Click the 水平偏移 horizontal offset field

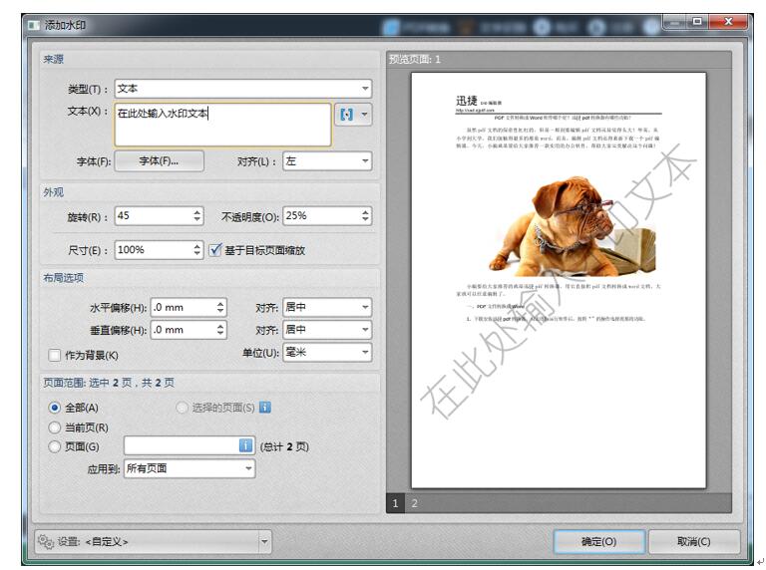tap(184, 308)
